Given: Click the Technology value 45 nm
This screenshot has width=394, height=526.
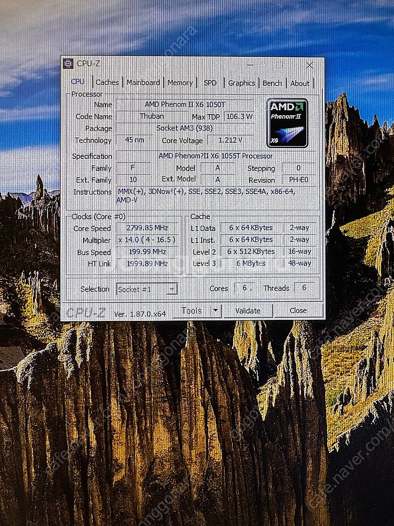Looking at the screenshot, I should tap(134, 140).
